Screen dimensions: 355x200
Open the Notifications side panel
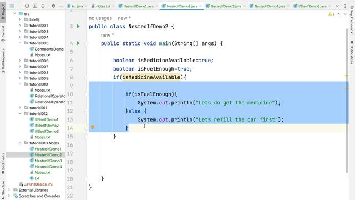[x=352, y=53]
